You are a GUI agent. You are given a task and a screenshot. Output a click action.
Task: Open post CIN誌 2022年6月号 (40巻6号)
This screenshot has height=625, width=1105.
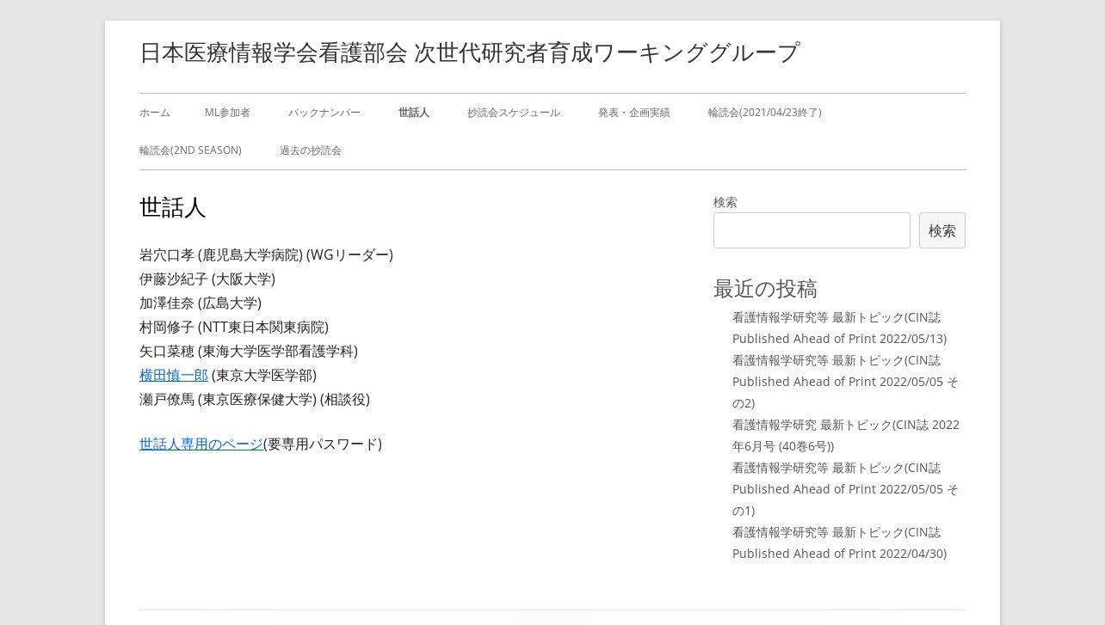click(846, 436)
